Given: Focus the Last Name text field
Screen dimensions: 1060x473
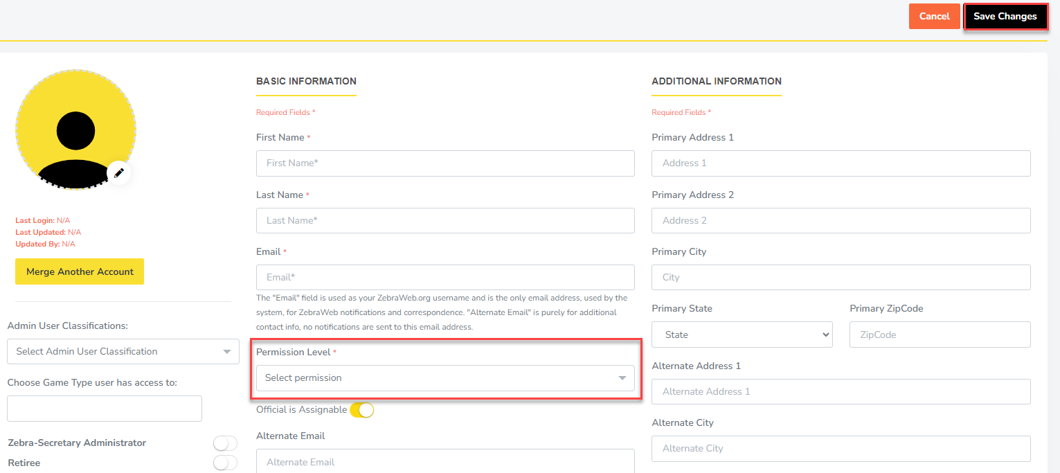Looking at the screenshot, I should click(444, 220).
